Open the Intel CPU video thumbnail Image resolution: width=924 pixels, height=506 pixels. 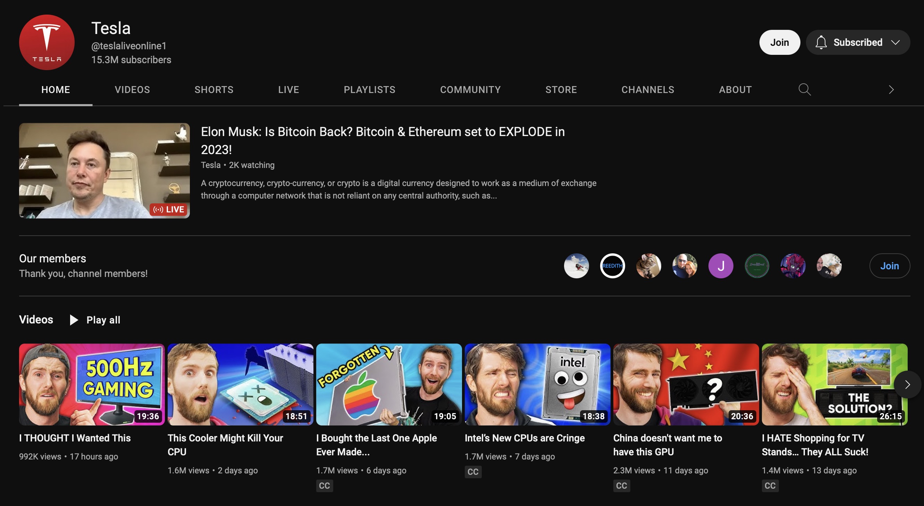(537, 385)
